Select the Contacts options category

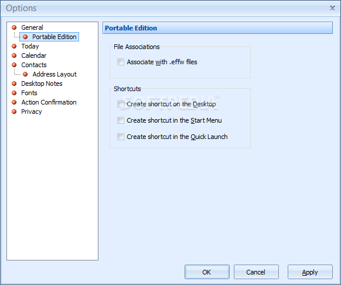click(x=34, y=65)
